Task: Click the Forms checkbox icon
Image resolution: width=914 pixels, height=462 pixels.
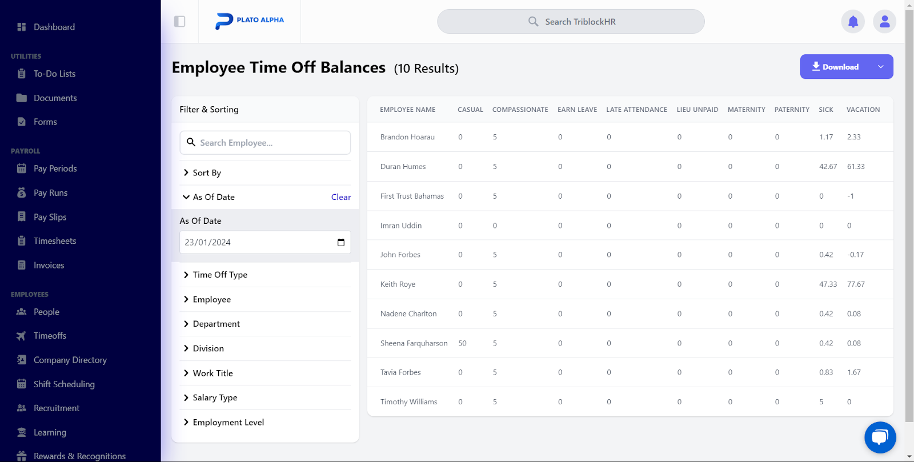Action: 22,122
